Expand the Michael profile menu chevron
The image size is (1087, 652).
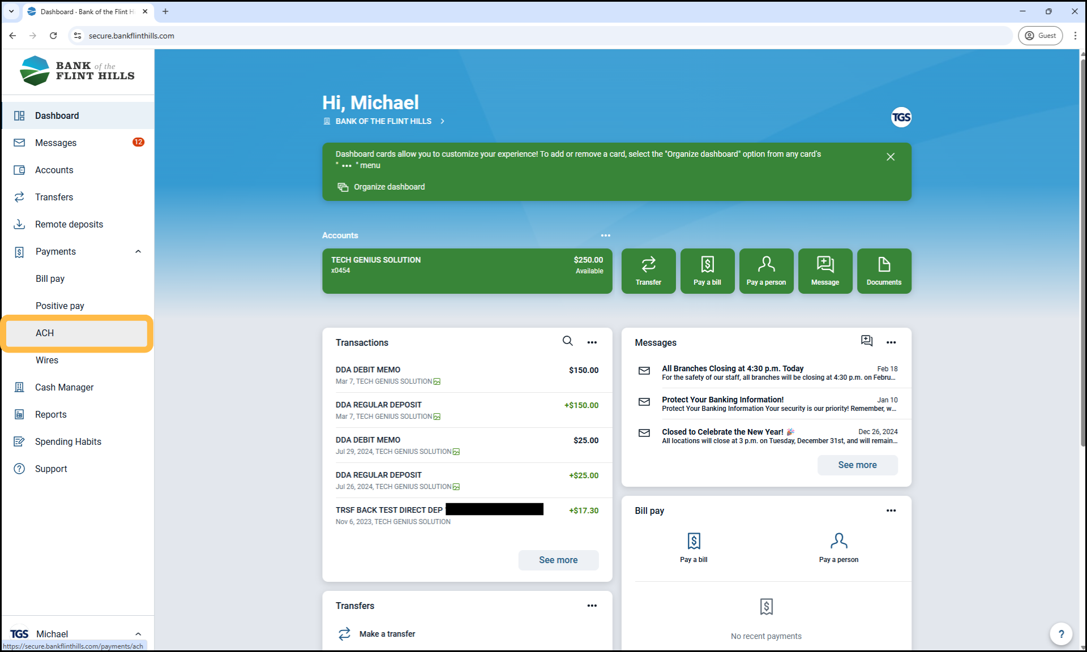pos(138,634)
